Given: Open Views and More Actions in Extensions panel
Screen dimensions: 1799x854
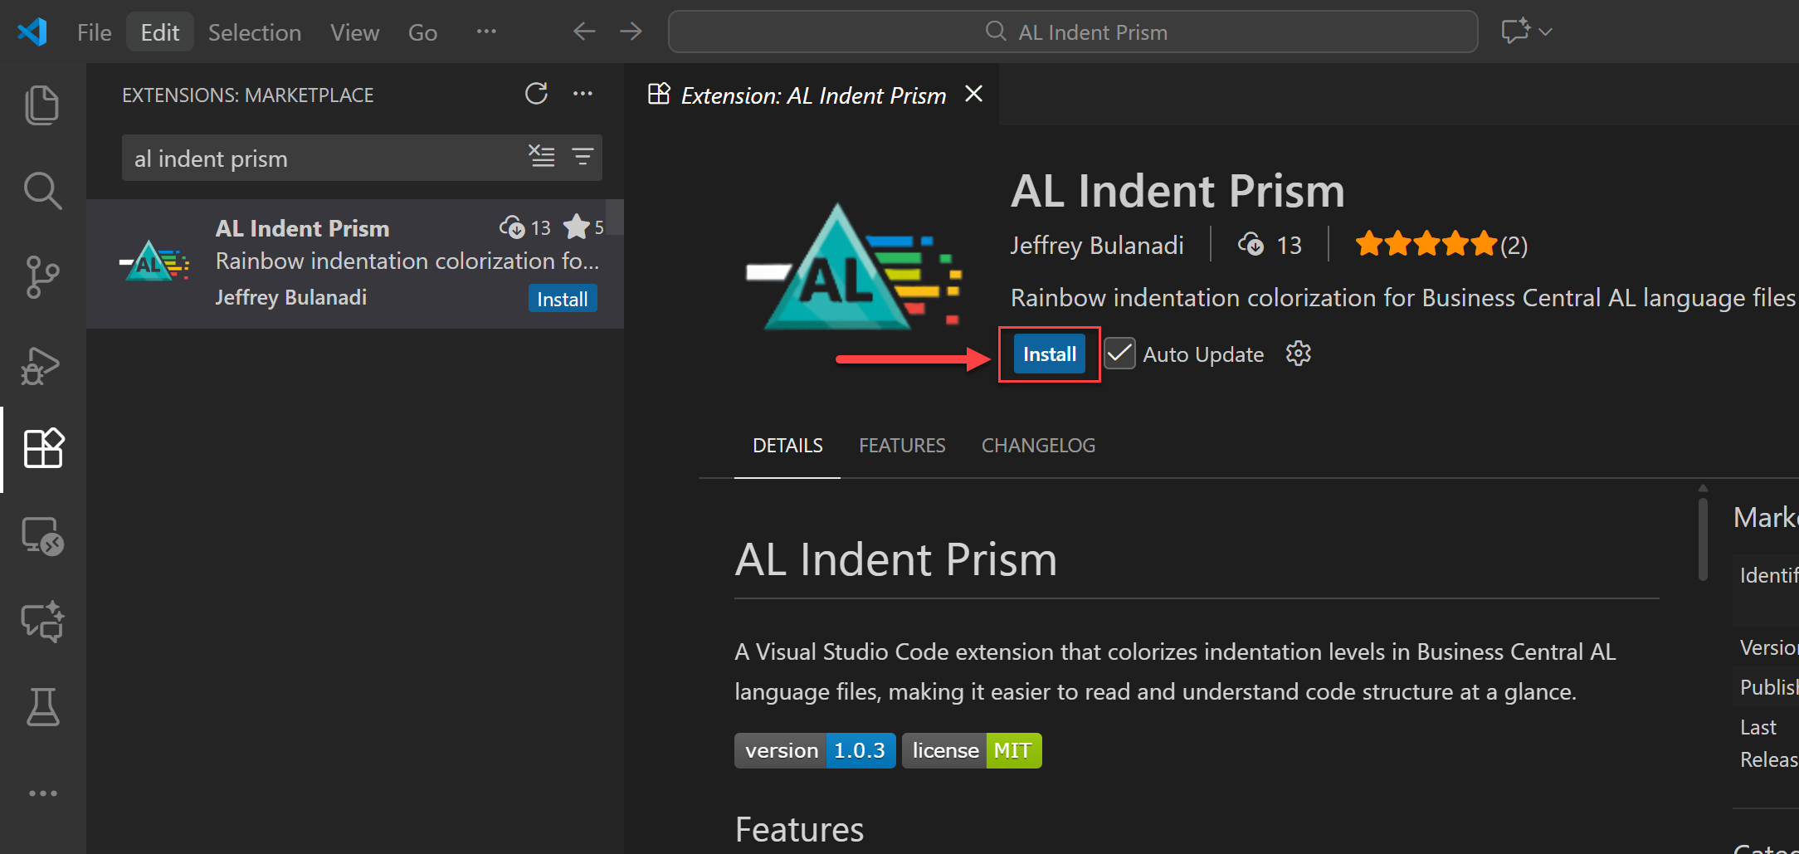Looking at the screenshot, I should (x=583, y=94).
